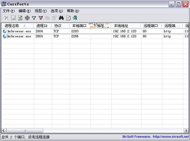Sort by 远程端口 column header
Viewport: 190px width, 141px height.
(151, 26)
